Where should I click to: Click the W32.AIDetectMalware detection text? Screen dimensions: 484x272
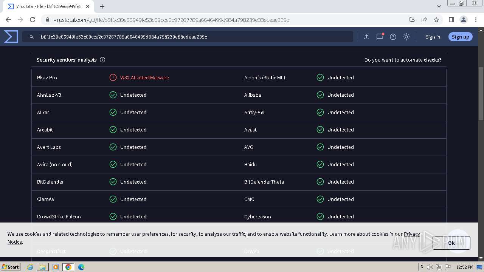pos(144,77)
